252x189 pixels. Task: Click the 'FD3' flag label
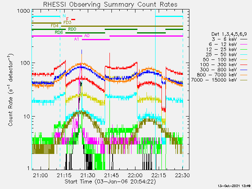click(x=67, y=22)
